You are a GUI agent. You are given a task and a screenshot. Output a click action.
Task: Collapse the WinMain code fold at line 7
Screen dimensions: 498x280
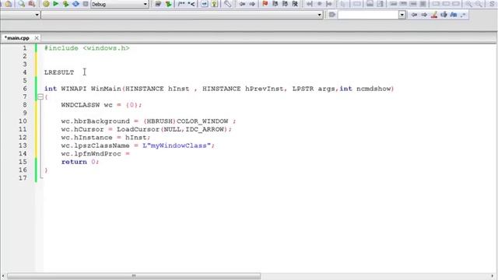point(40,96)
